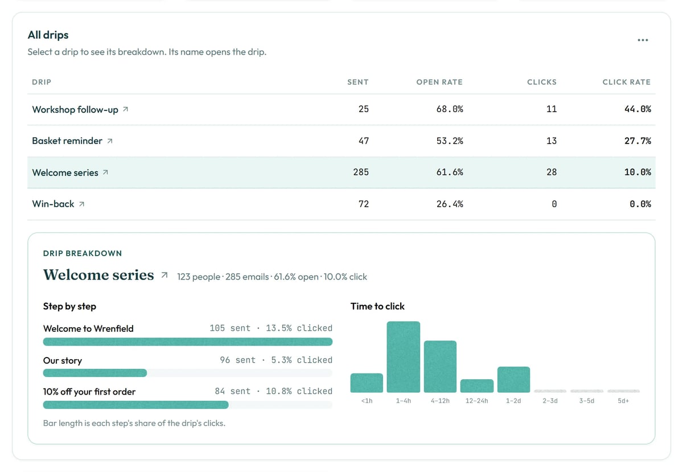683x472 pixels.
Task: Open the Workshop follow-up drip
Action: (x=75, y=109)
